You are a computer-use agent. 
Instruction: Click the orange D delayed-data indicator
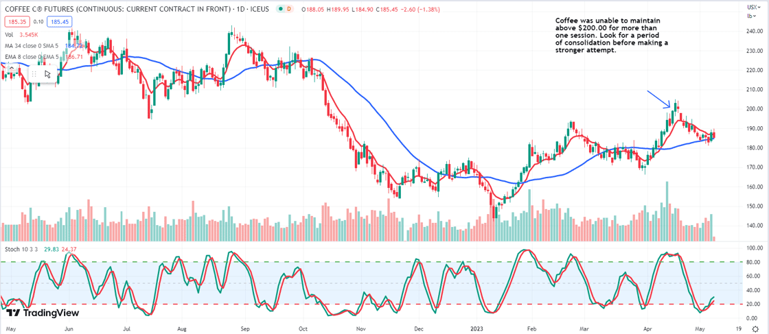[288, 10]
